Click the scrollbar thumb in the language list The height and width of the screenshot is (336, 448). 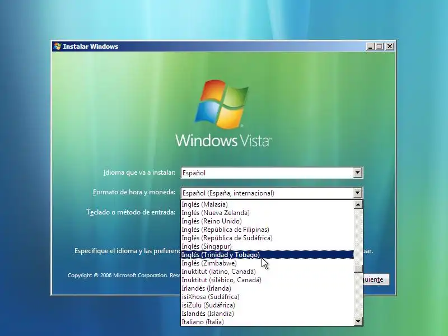tap(358, 269)
